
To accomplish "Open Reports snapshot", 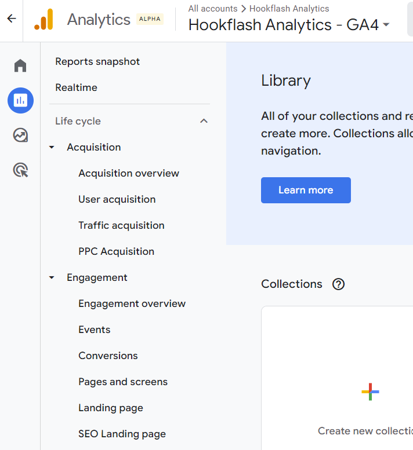I will point(97,61).
